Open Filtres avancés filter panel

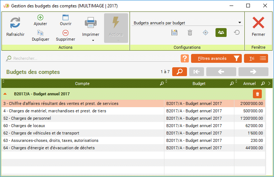coord(217,58)
